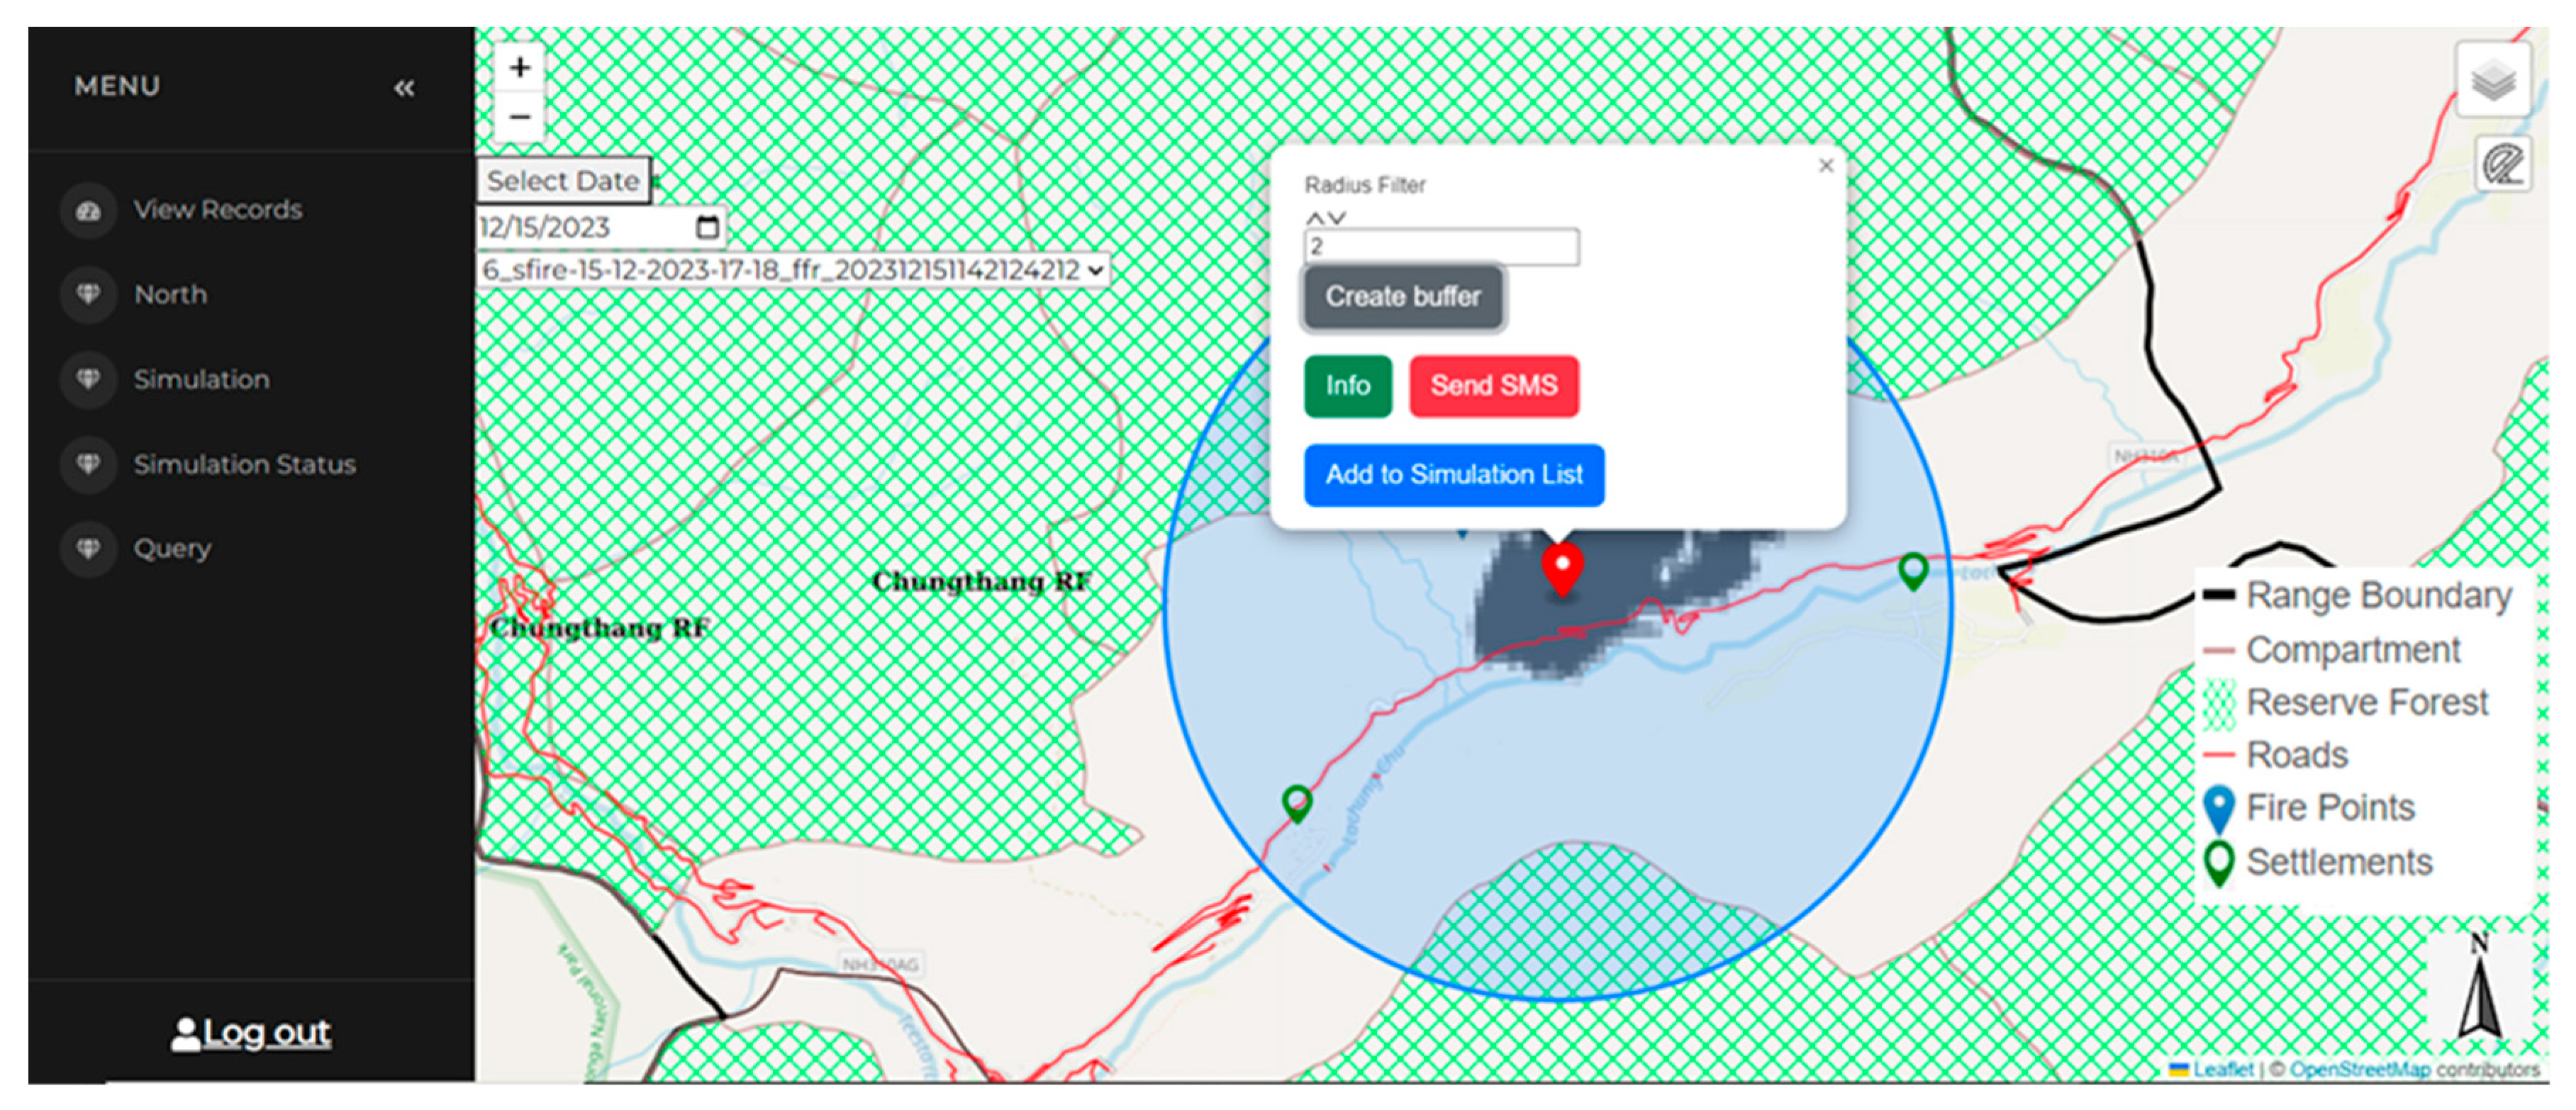Viewport: 2576px width, 1110px height.
Task: Zoom out on the map
Action: (519, 117)
